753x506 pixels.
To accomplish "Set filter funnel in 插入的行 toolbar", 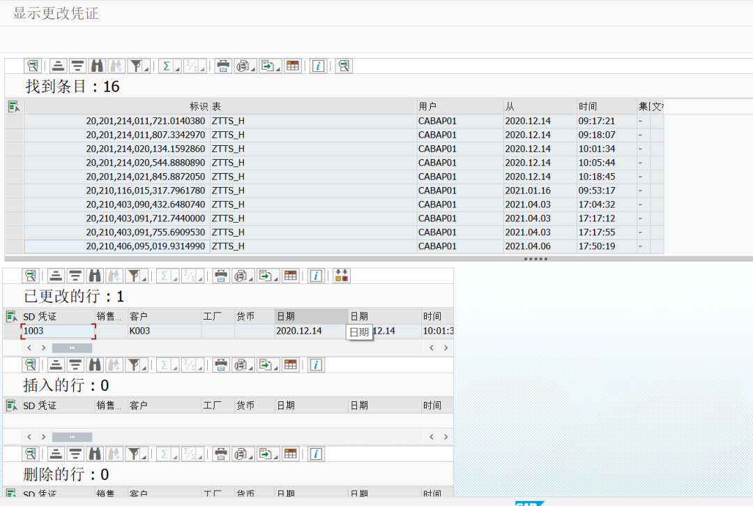I will [135, 365].
